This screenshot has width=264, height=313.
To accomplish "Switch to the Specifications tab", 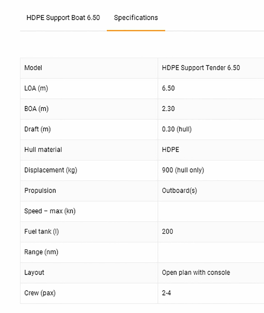I will [x=136, y=18].
